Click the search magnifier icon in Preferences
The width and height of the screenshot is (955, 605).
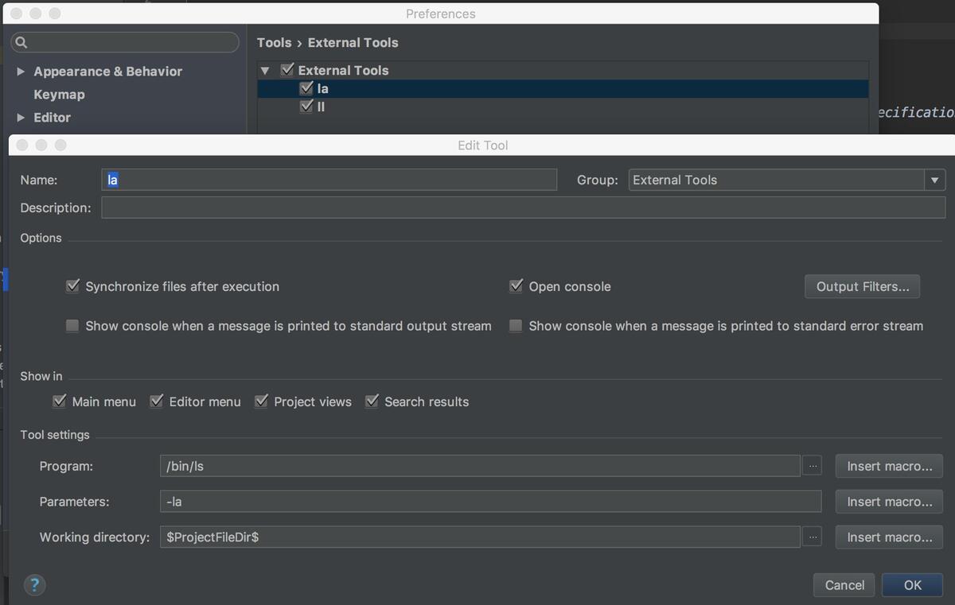point(21,43)
